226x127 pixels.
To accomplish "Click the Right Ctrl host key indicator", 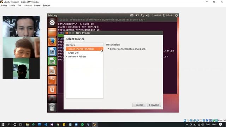I will pyautogui.click(x=222, y=120).
